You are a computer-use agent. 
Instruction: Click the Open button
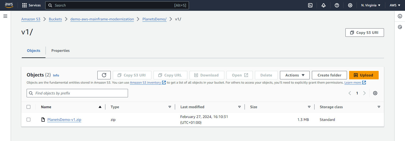pyautogui.click(x=239, y=75)
